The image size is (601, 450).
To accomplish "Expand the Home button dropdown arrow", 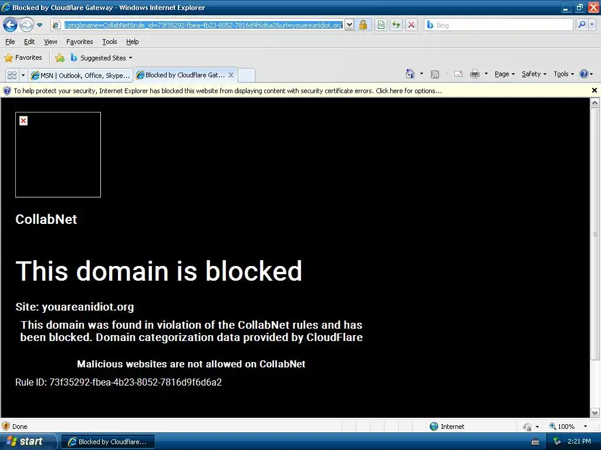I will click(421, 73).
